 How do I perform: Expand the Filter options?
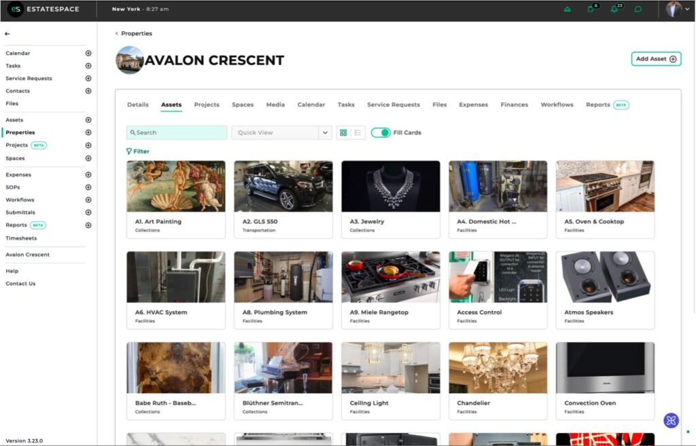coord(138,151)
